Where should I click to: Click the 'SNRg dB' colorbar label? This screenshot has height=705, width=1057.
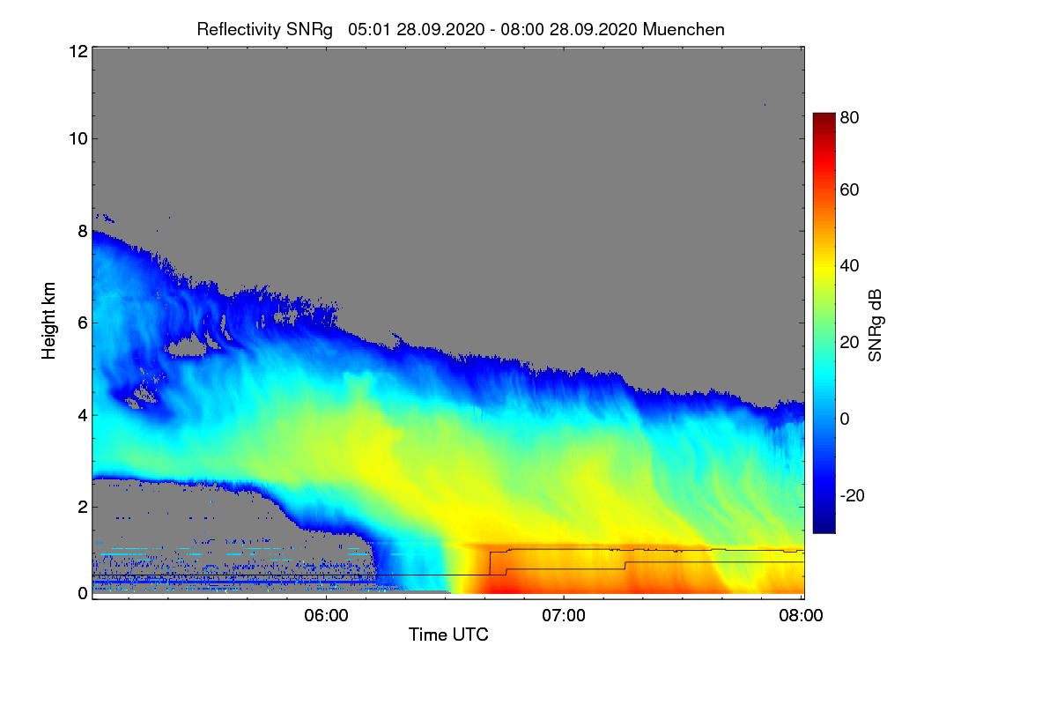[876, 325]
